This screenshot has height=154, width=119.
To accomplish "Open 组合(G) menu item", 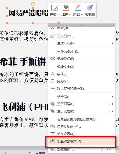I will point(63,97).
